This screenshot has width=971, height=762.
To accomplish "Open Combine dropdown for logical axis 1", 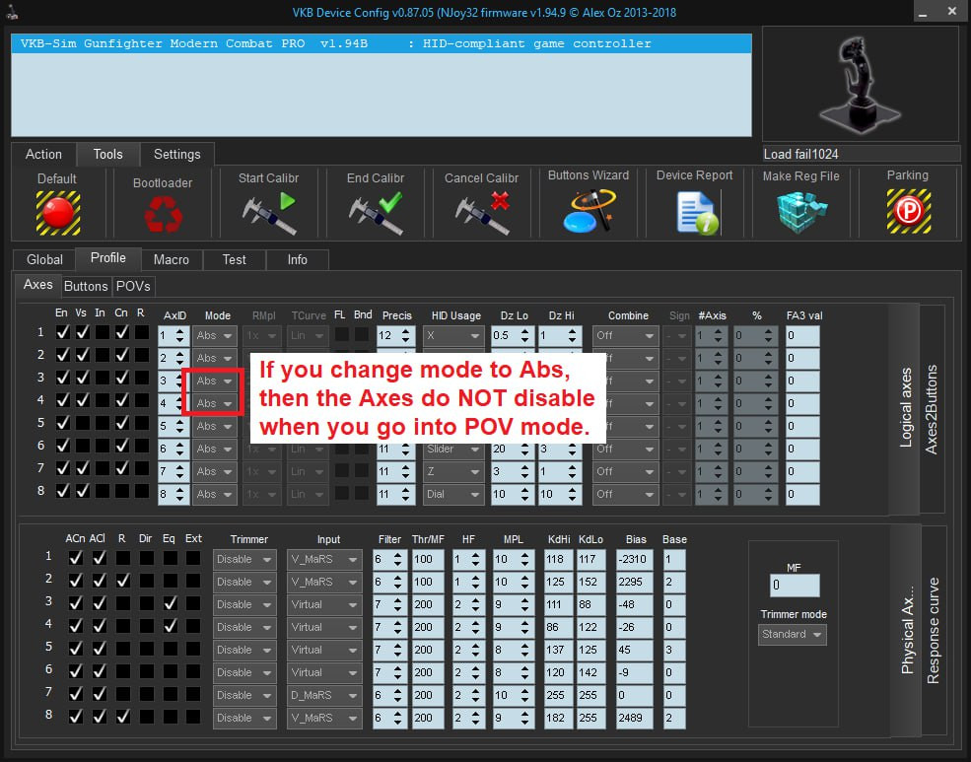I will point(625,335).
